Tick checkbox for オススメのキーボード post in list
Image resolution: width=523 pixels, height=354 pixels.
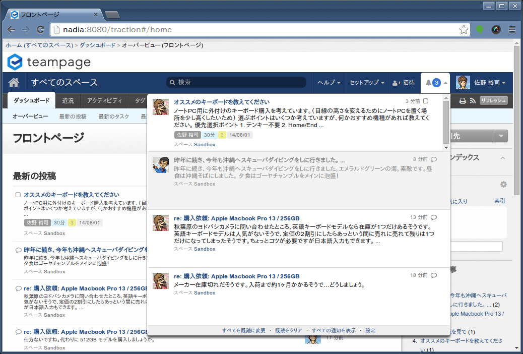point(18,195)
